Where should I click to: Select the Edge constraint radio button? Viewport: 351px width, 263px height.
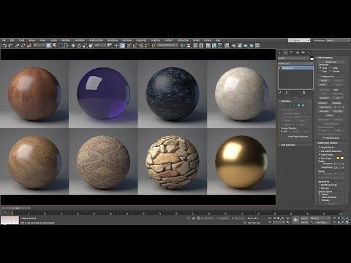pyautogui.click(x=332, y=68)
